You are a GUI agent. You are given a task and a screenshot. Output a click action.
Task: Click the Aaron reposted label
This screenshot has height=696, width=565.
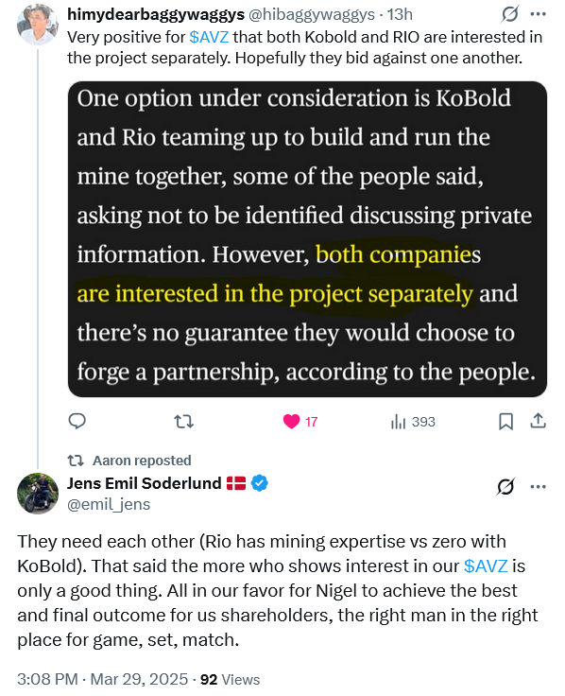click(x=142, y=461)
